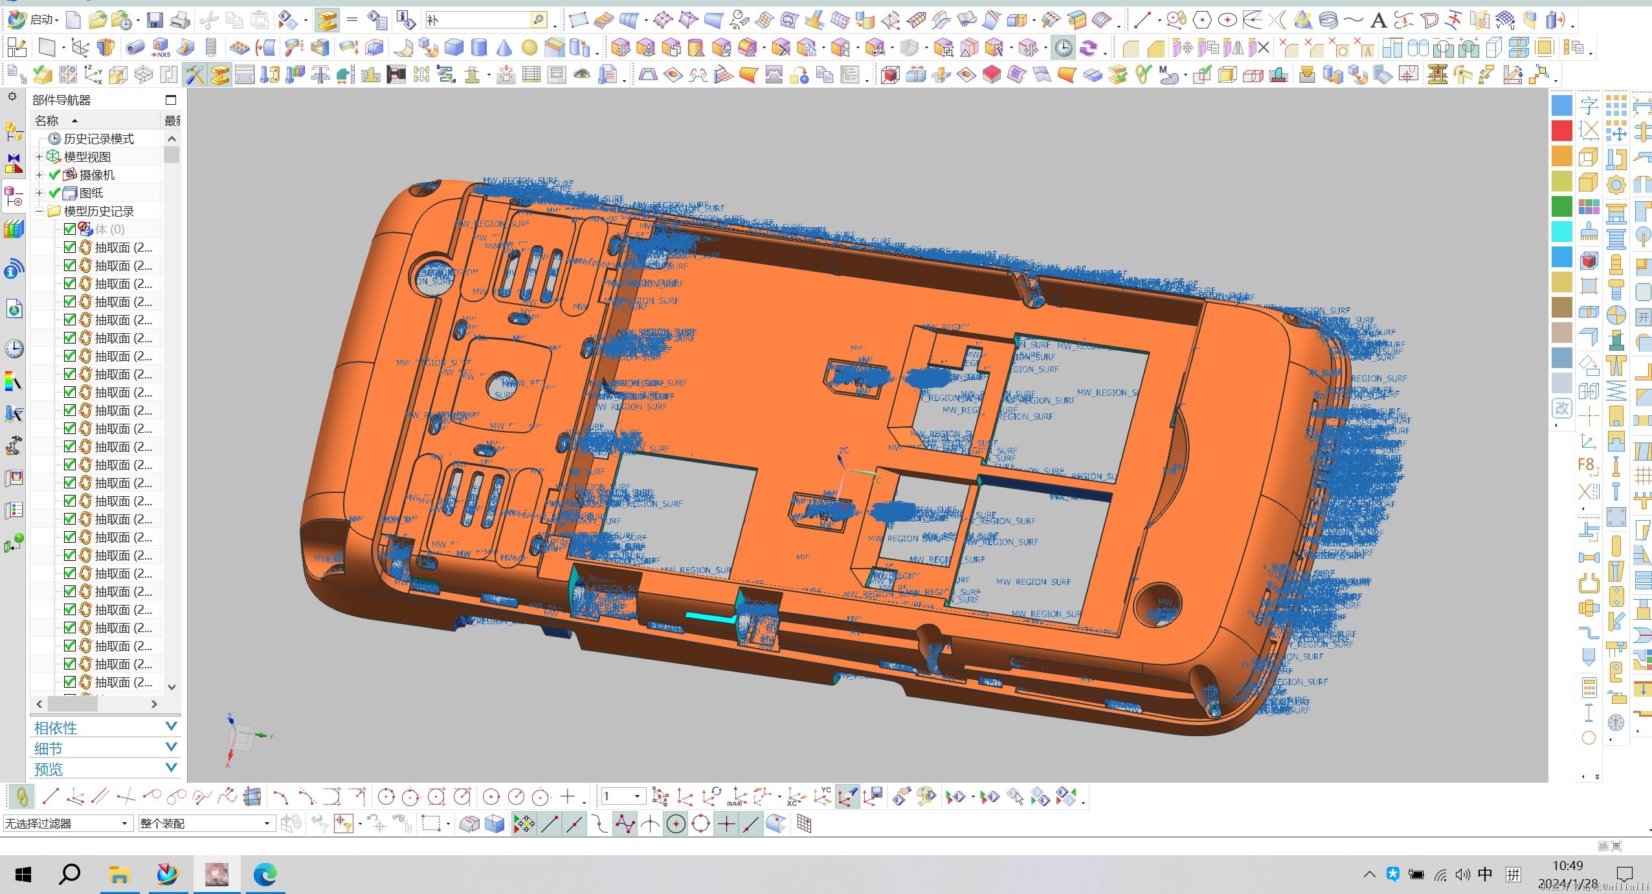Click the clock history mode icon

click(x=1063, y=48)
